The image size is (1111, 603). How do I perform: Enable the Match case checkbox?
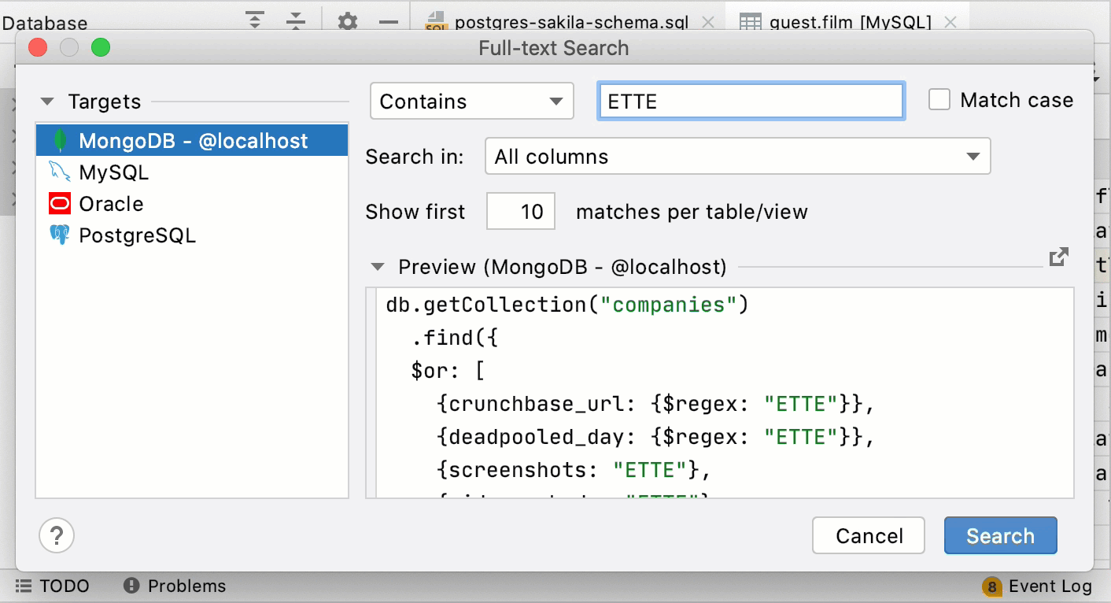click(939, 99)
